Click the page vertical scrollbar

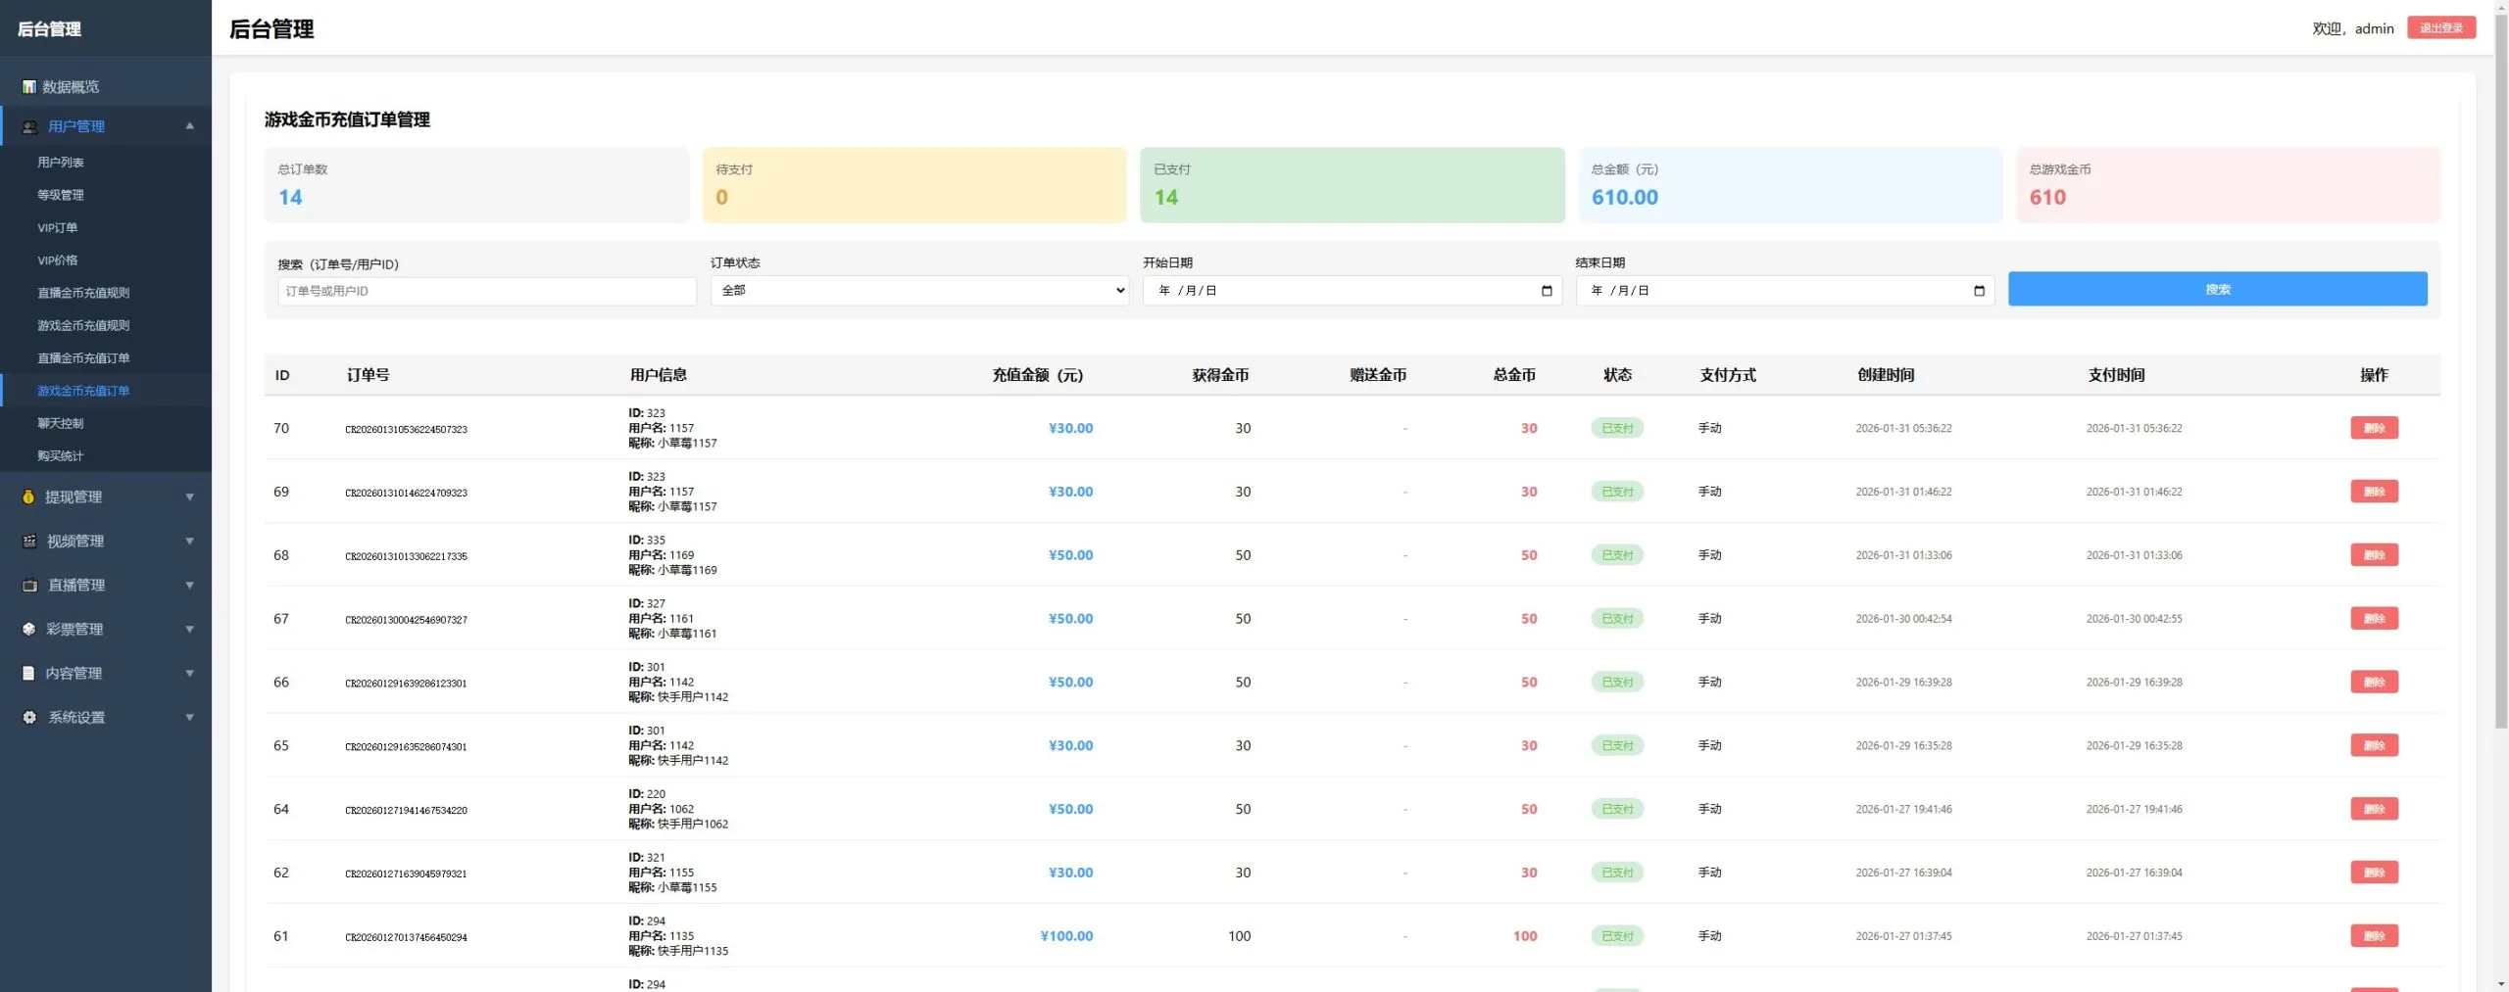[2501, 372]
